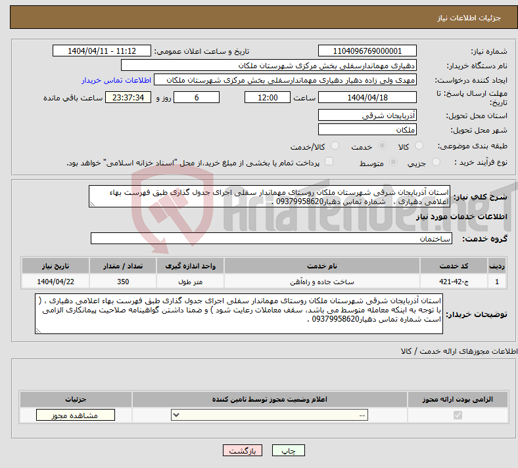
Task: Click column header کد خدمت
Action: pos(454,266)
